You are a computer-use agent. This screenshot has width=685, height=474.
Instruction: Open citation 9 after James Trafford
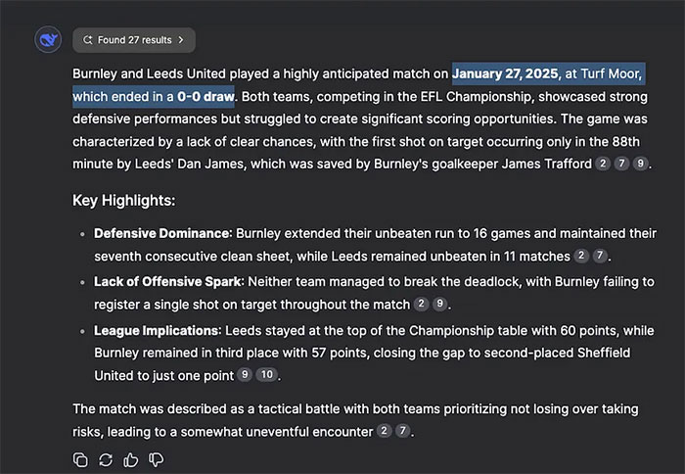tap(642, 164)
